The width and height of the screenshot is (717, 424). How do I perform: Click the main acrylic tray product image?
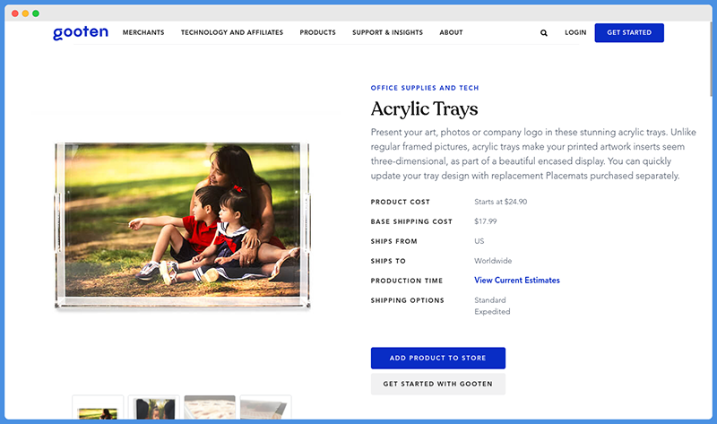tap(183, 226)
